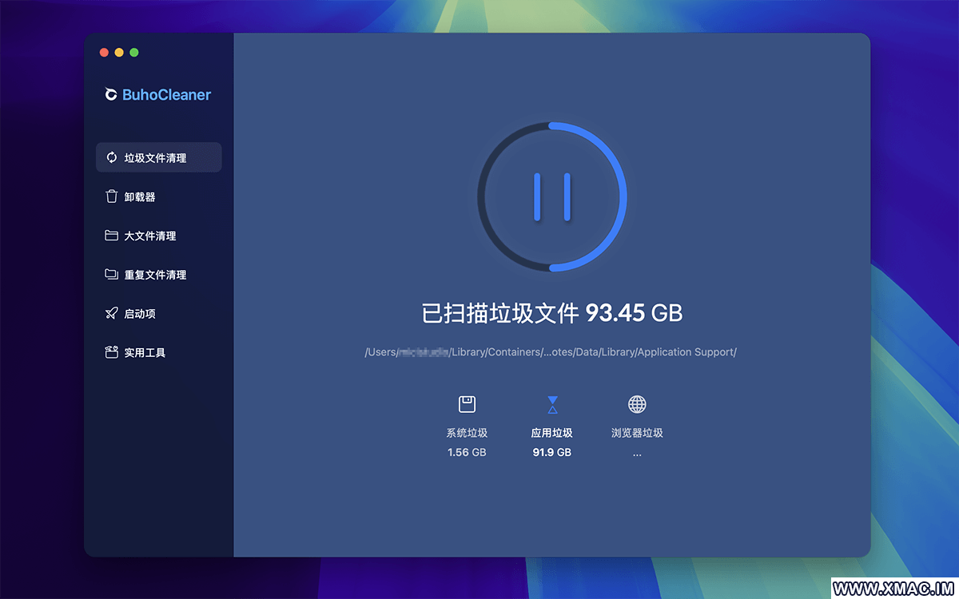Close the BuhoCleaner window with the red button
Image resolution: width=959 pixels, height=599 pixels.
coord(104,53)
